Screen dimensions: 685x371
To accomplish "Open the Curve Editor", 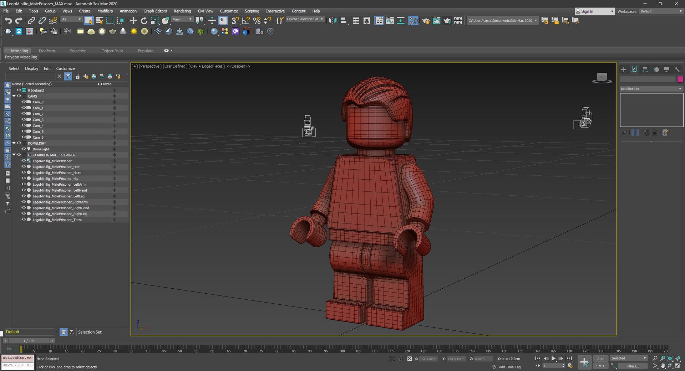I will 390,21.
